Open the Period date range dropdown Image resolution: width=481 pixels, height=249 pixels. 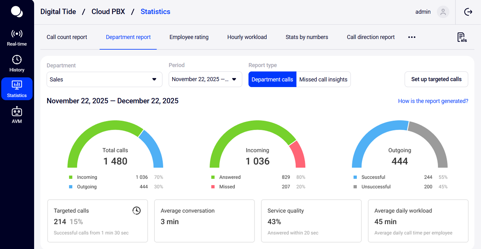pos(205,79)
